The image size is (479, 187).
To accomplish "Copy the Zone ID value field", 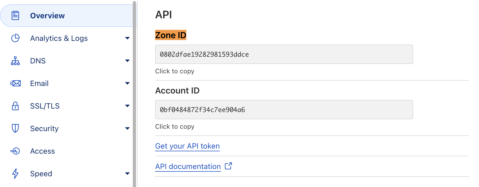I will point(284,54).
